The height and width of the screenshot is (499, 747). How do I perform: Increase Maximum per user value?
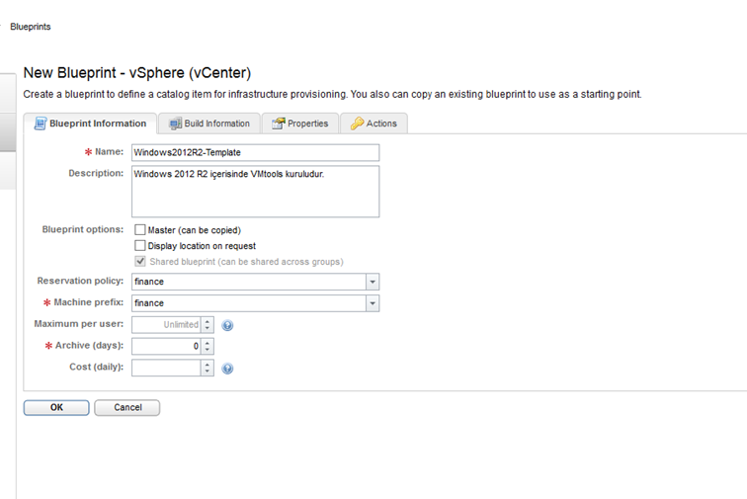(x=207, y=321)
